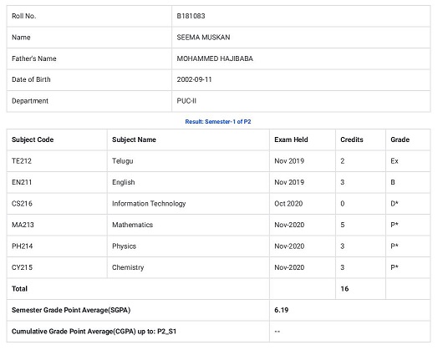The image size is (438, 350).
Task: Select the SGPA value 6.19
Action: coord(282,310)
